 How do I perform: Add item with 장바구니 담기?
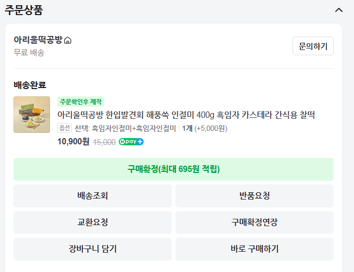coord(93,249)
